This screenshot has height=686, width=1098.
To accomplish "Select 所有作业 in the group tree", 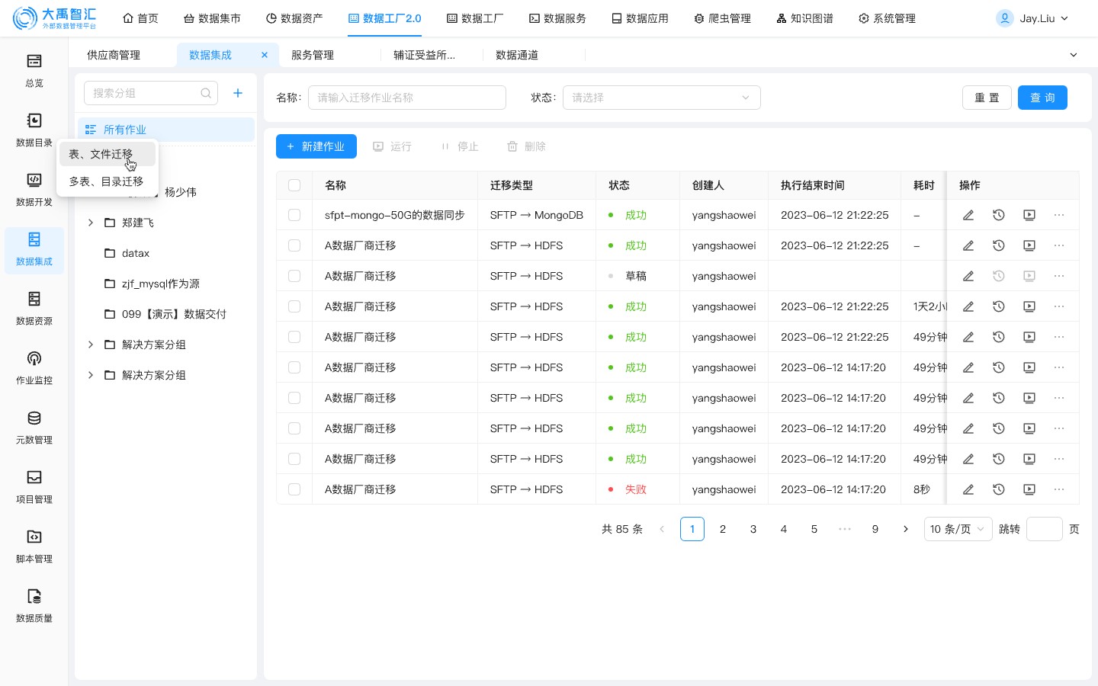I will [166, 130].
